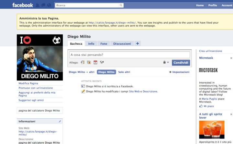Viewport: 233px width, 144px height.
Task: Click Aggiungi ai preferiti della mia Pagina
Action: (x=37, y=94)
